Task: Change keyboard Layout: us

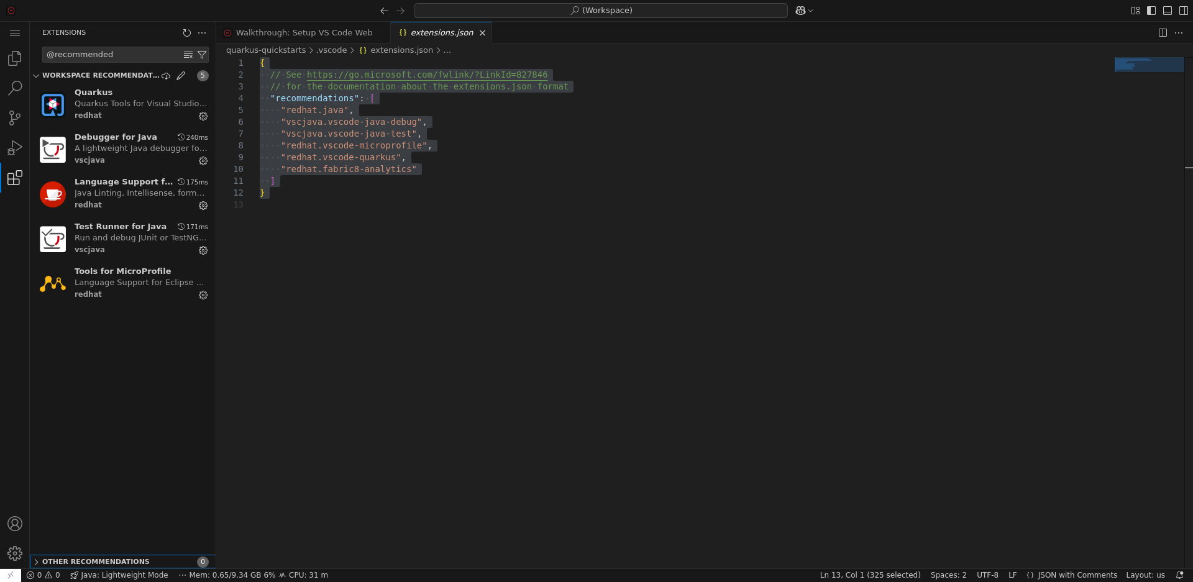Action: [x=1145, y=575]
